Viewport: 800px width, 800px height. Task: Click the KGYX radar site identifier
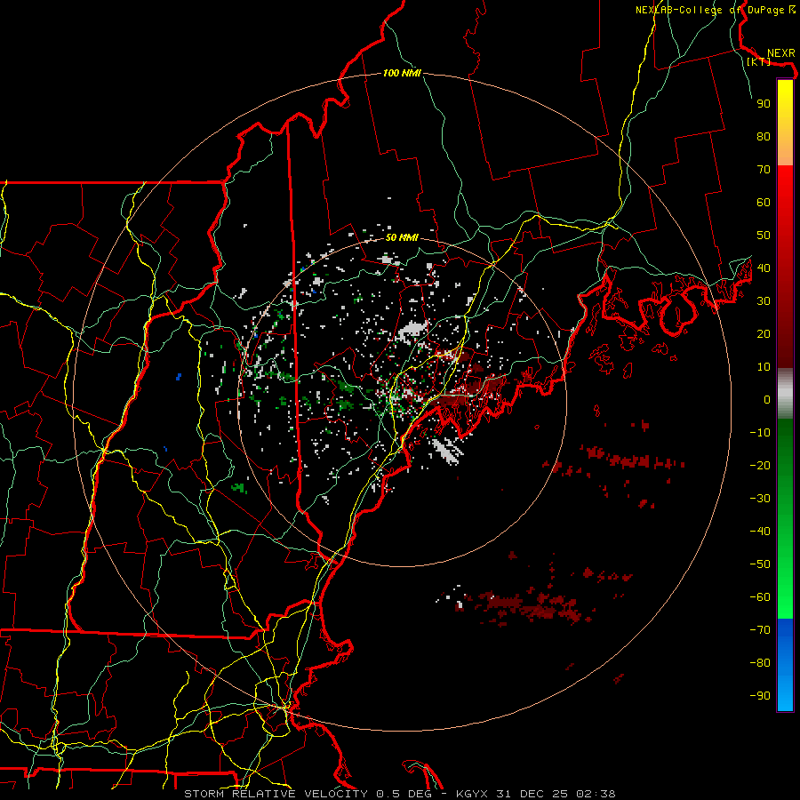pos(471,794)
